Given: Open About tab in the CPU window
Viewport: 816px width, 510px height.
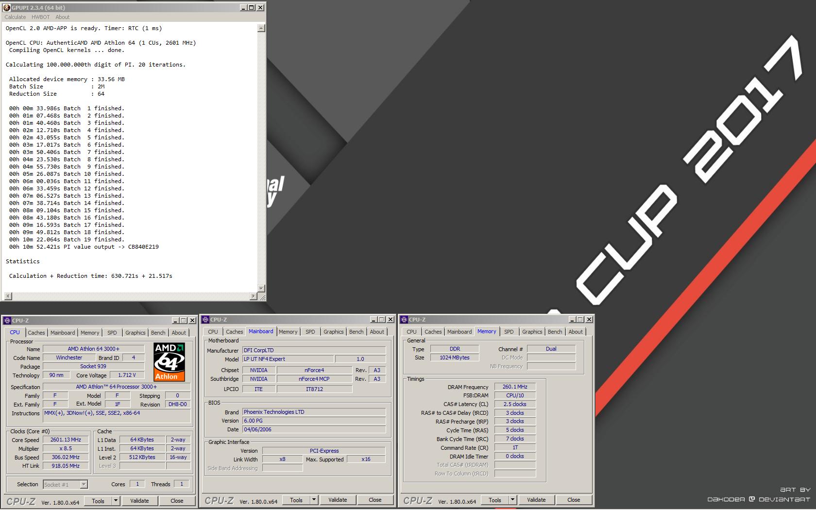Looking at the screenshot, I should click(179, 333).
